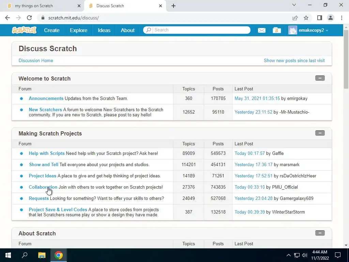Collapse the Welcome to Scratch section
349x262 pixels.
pos(320,78)
